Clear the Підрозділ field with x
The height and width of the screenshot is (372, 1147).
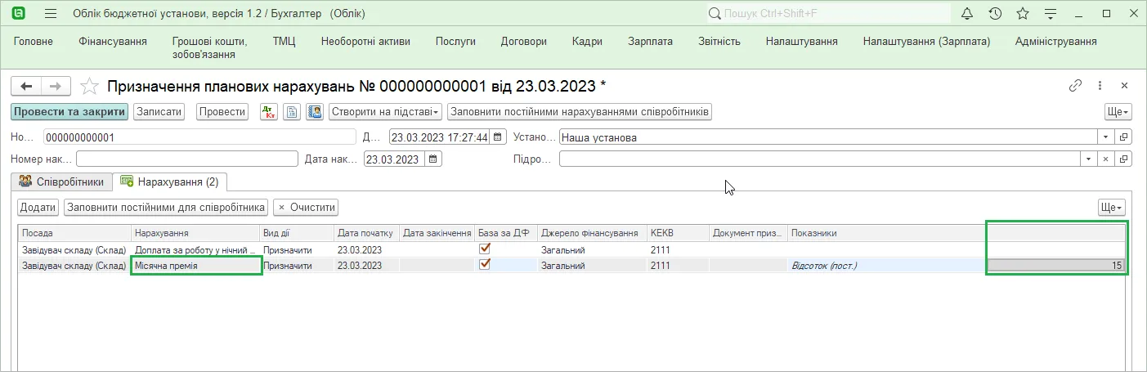click(1106, 159)
